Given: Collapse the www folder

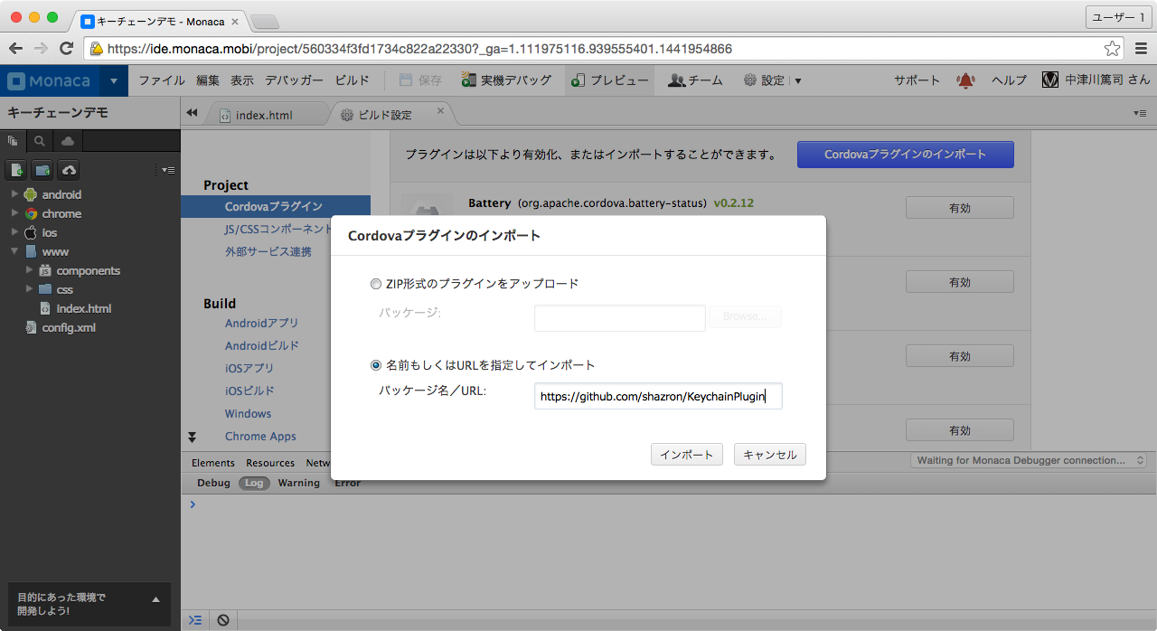Looking at the screenshot, I should coord(14,251).
